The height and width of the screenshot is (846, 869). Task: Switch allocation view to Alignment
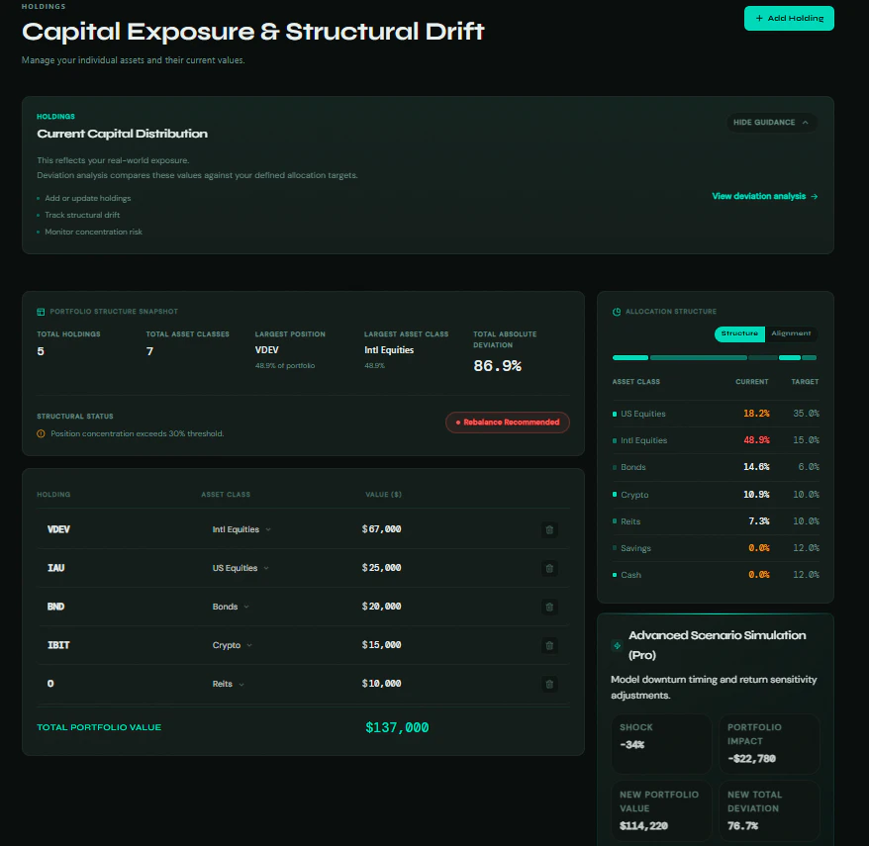tap(791, 333)
